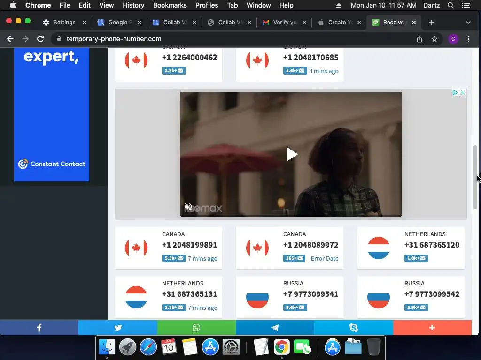Viewport: 481px width, 360px height.
Task: Click the Canada flag for +1 2048199891
Action: click(136, 248)
